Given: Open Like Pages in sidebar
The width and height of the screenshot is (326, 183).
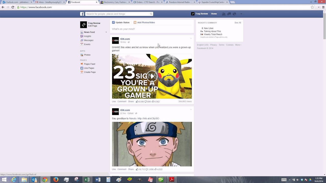Looking at the screenshot, I should [89, 68].
